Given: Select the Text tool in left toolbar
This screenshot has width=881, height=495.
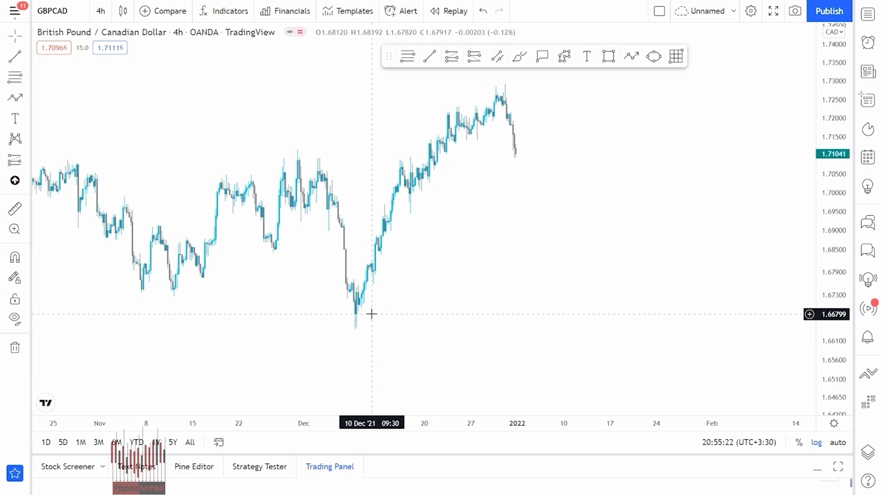Looking at the screenshot, I should pos(14,119).
